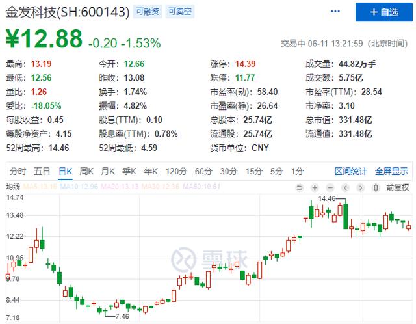Click the 52周最高 value 14.46
416x324 pixels.
point(58,148)
